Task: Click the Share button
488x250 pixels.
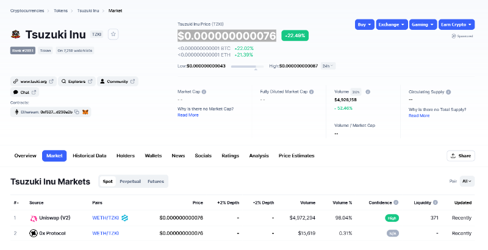Action: pos(461,155)
